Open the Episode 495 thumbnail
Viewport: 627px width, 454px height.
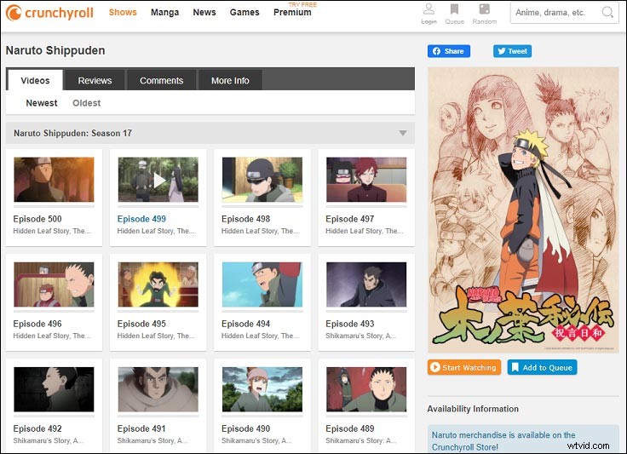[x=158, y=284]
